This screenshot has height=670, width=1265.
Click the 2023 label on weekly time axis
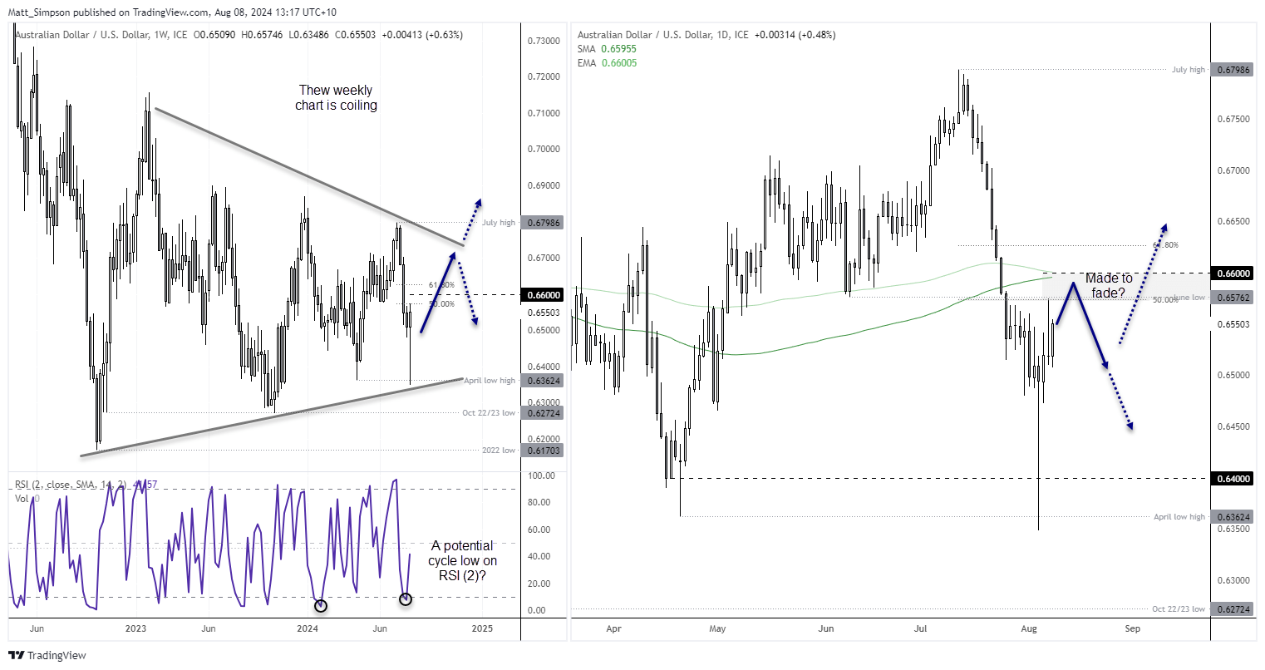[x=135, y=628]
